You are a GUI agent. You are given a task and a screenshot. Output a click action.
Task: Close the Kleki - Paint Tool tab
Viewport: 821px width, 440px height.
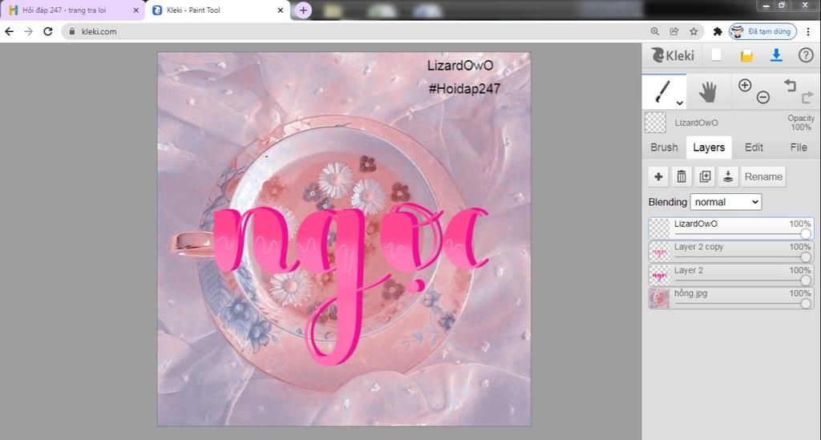coord(280,10)
